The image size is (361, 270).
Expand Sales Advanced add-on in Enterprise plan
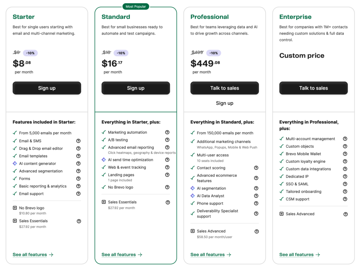[x=281, y=214]
